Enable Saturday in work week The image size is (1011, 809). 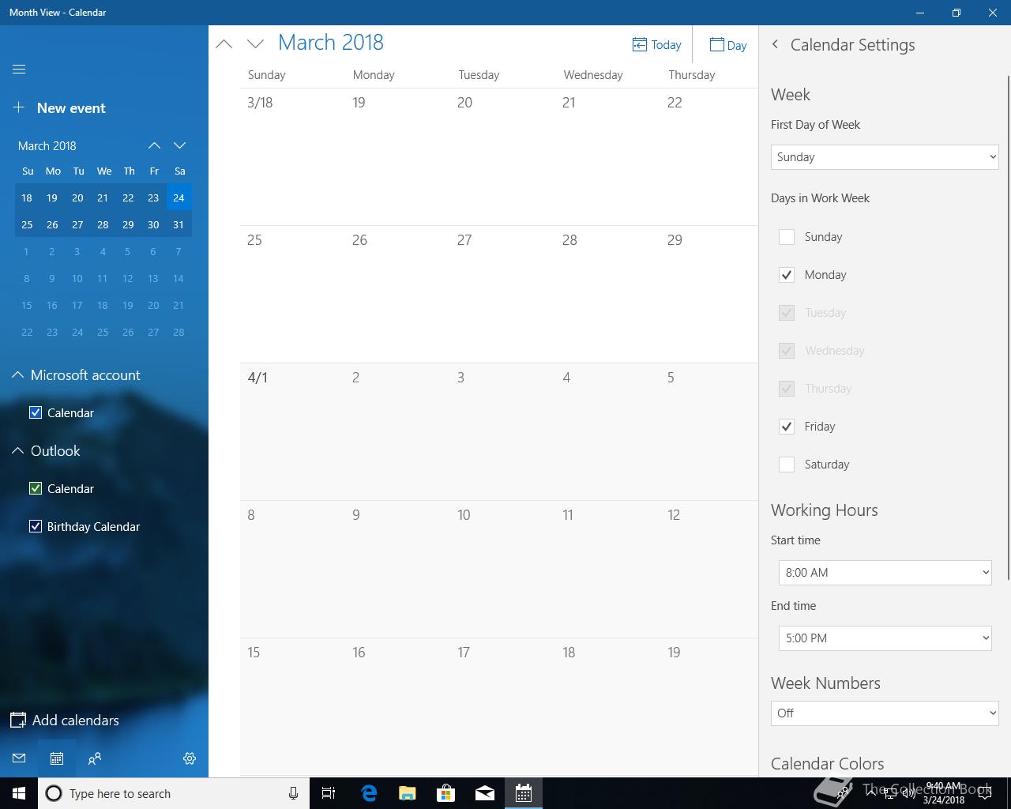click(787, 465)
